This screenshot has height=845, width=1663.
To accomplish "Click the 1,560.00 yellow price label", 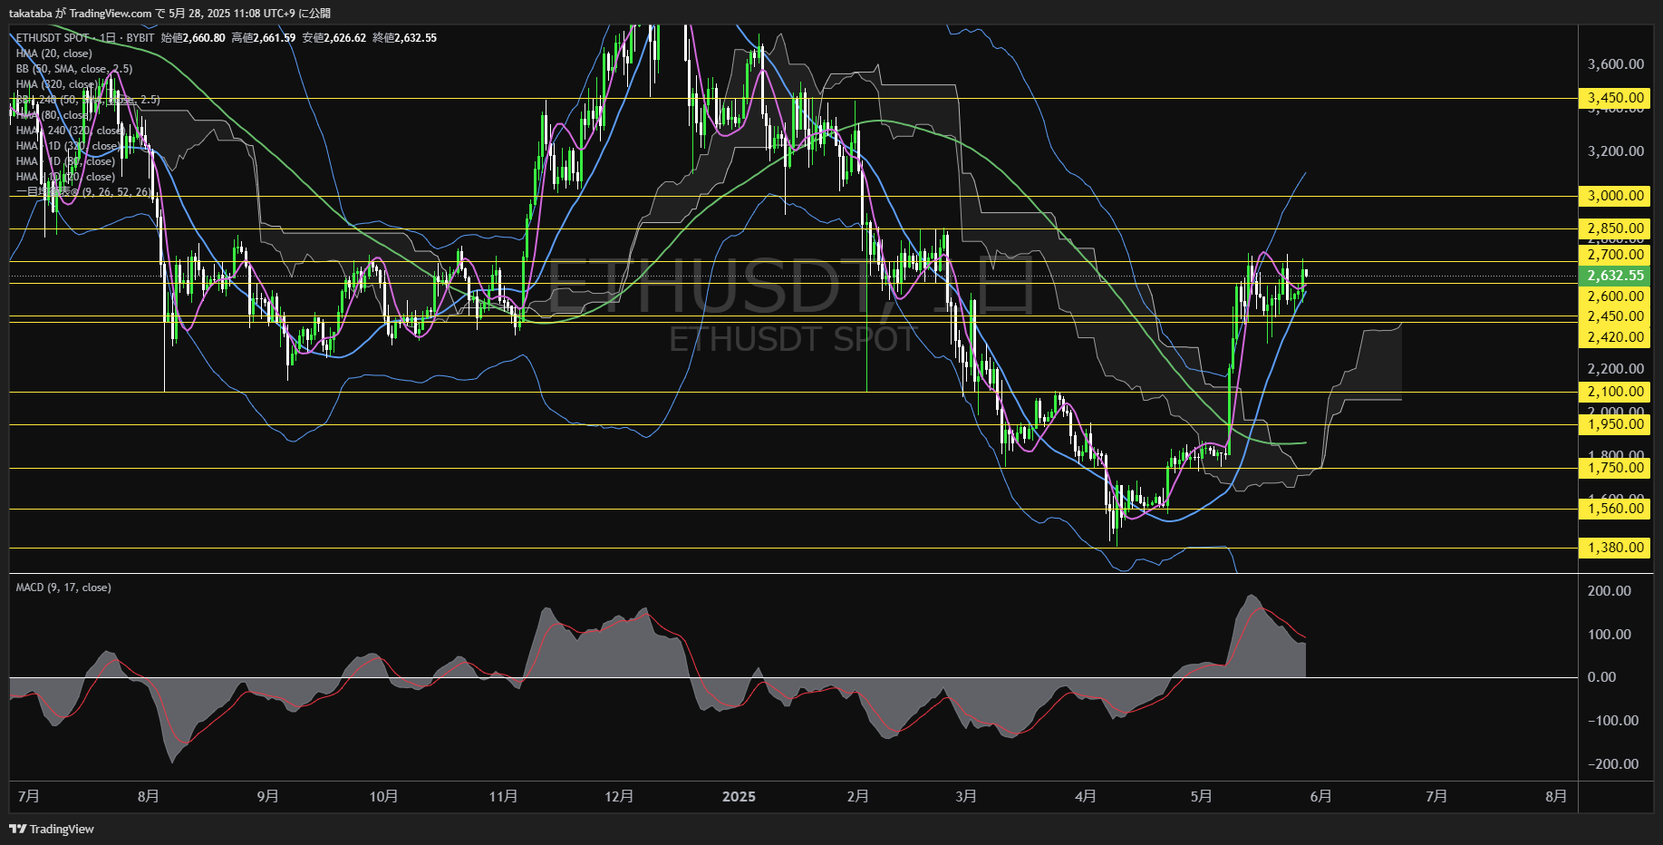I will pyautogui.click(x=1614, y=509).
